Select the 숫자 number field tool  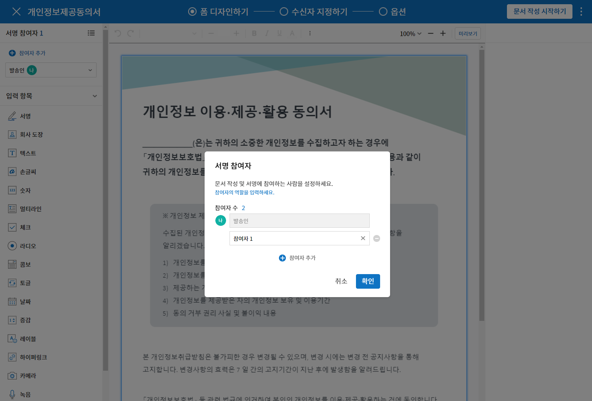tap(19, 190)
